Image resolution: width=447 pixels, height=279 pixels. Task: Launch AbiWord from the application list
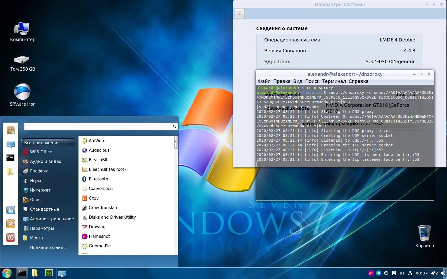pyautogui.click(x=127, y=141)
